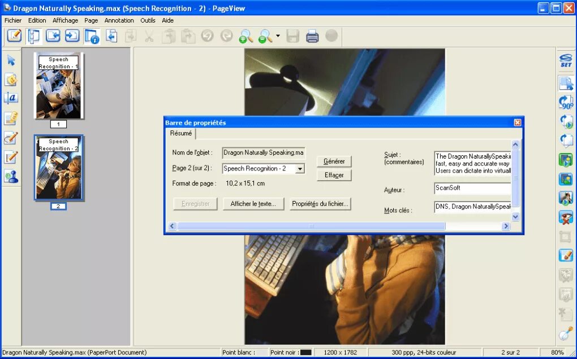Screen dimensions: 577x359
Task: Open the Affichage menu
Action: (x=65, y=20)
